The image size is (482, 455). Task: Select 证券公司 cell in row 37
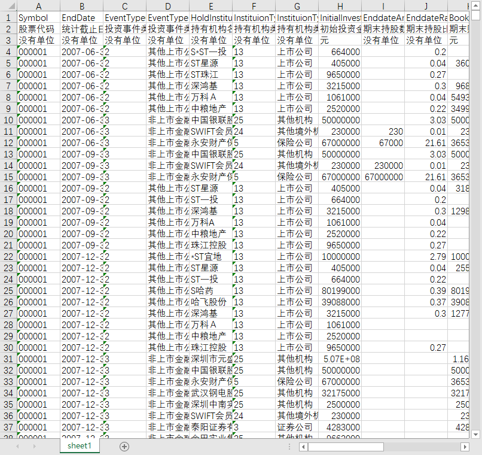click(x=297, y=427)
